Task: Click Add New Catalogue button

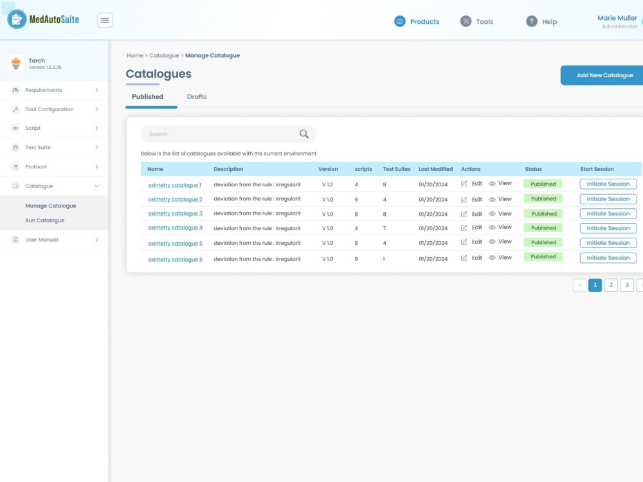Action: 602,75
